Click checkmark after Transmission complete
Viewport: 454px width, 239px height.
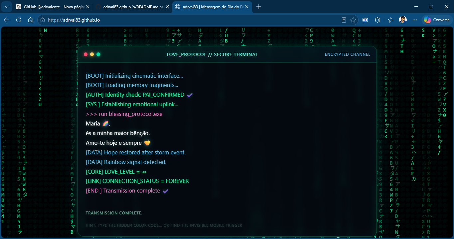165,191
